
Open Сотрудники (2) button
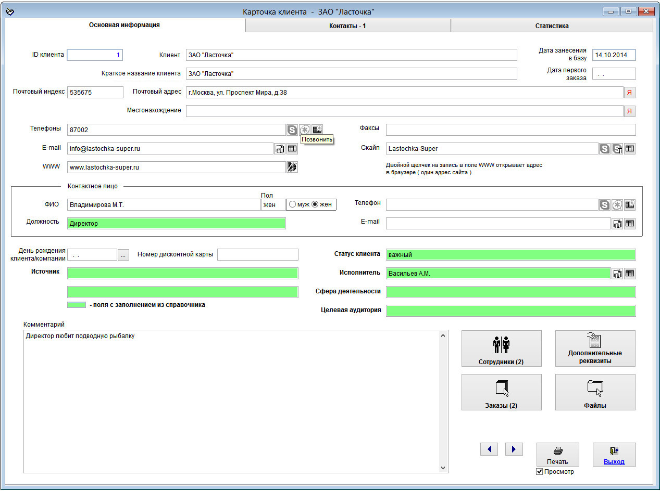coord(501,348)
